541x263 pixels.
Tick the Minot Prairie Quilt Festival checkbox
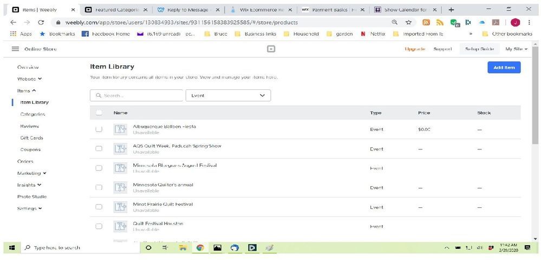[99, 207]
